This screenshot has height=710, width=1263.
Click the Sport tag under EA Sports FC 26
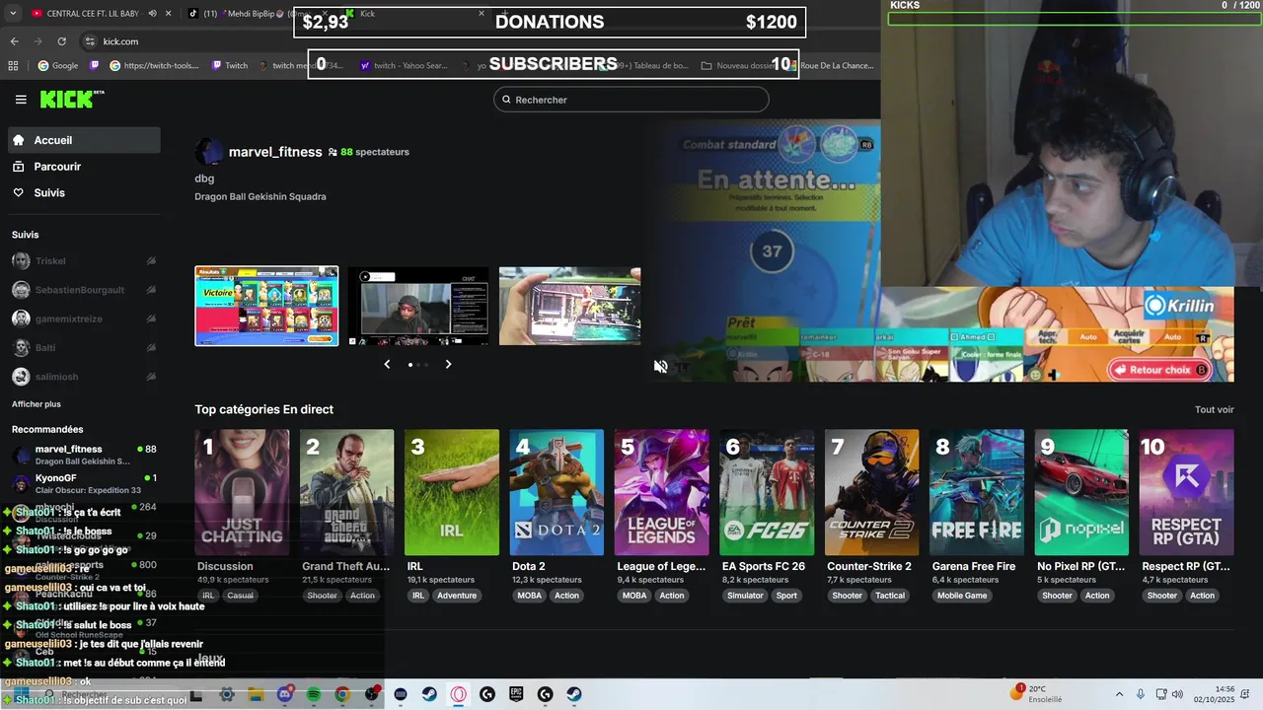point(786,596)
